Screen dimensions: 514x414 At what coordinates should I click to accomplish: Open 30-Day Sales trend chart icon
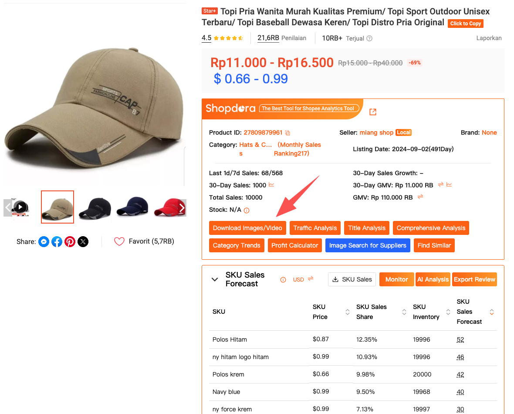pos(271,185)
